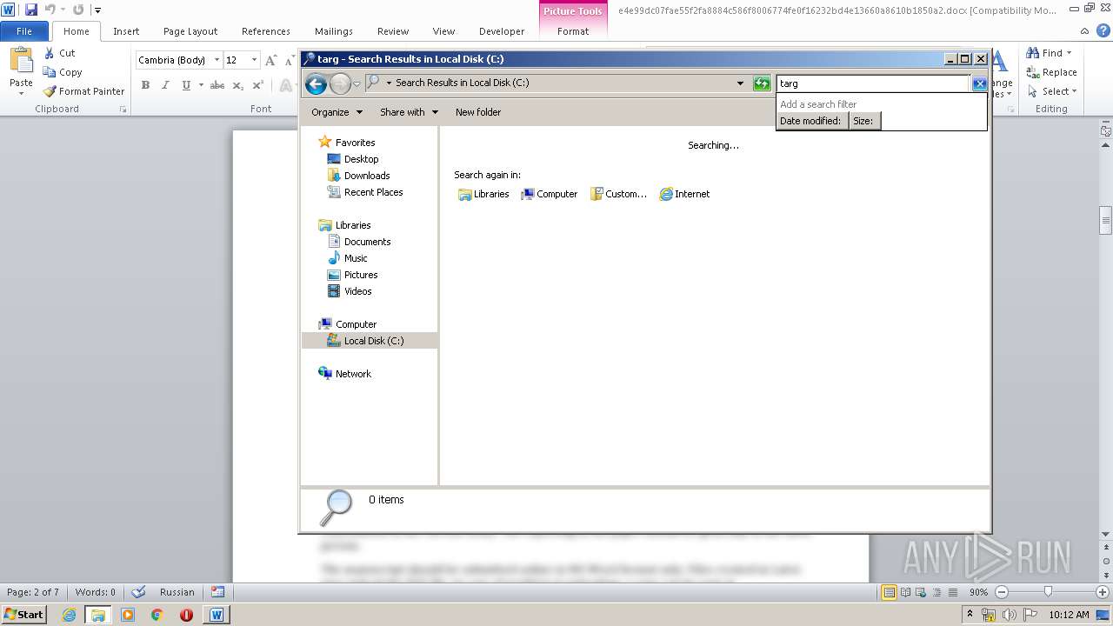This screenshot has width=1113, height=626.
Task: Open the Organize menu
Action: click(337, 112)
